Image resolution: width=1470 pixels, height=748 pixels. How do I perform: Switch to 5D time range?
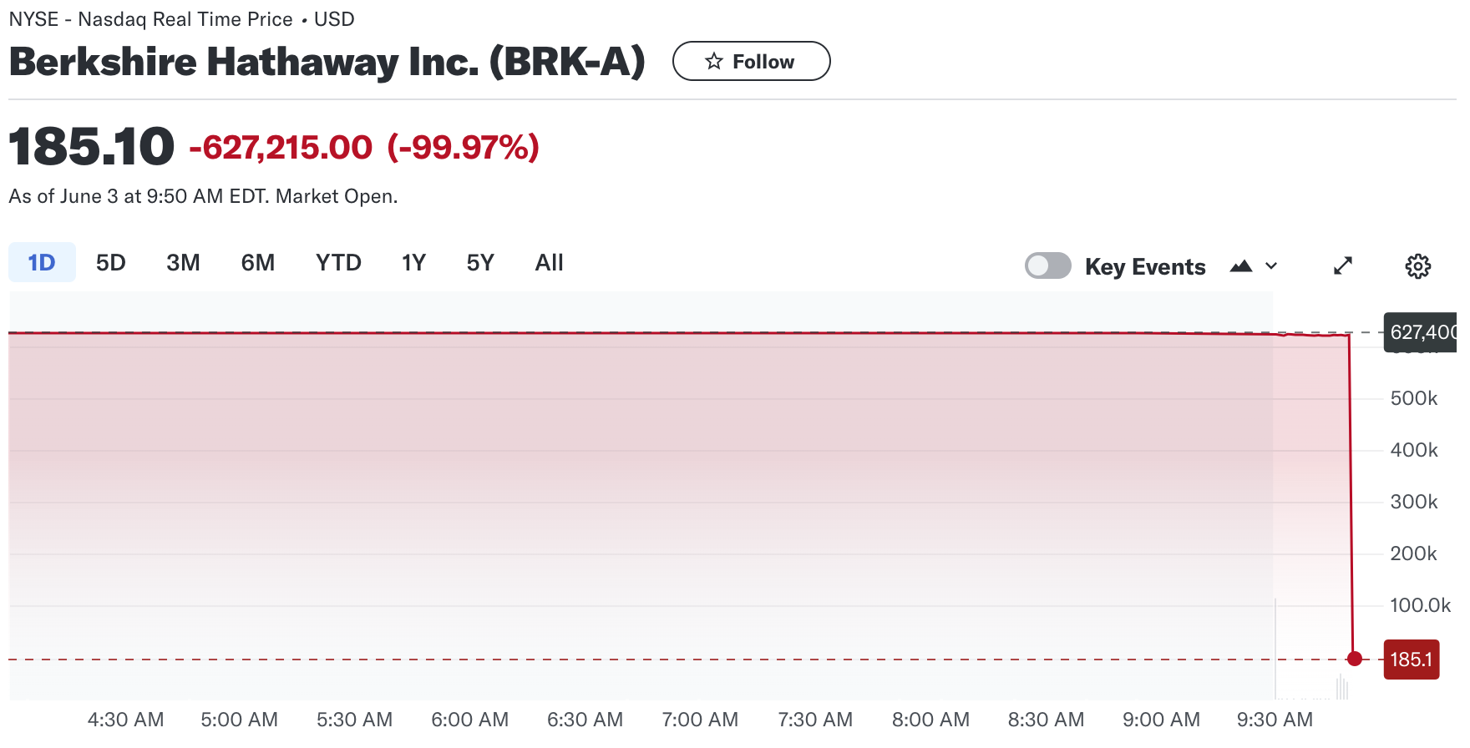point(110,262)
